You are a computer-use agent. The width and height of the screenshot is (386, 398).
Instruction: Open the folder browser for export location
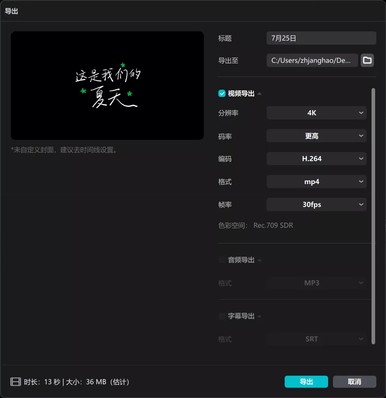click(x=367, y=60)
